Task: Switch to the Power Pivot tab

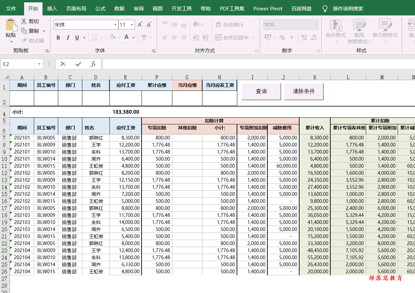Action: click(268, 9)
